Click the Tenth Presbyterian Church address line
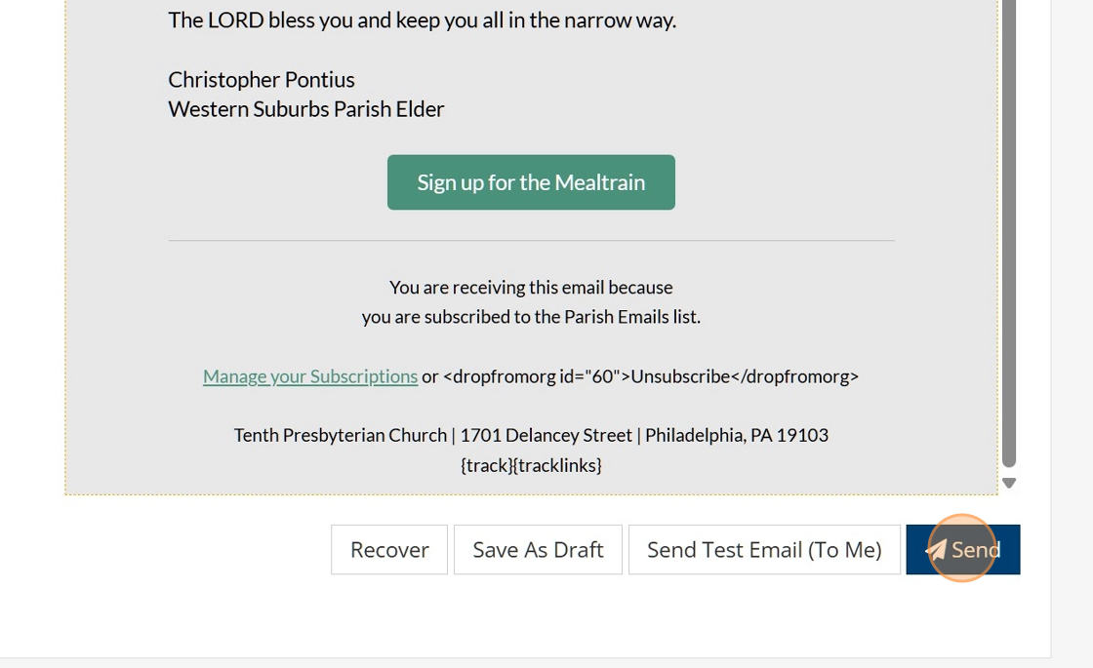The height and width of the screenshot is (668, 1093). [x=531, y=435]
